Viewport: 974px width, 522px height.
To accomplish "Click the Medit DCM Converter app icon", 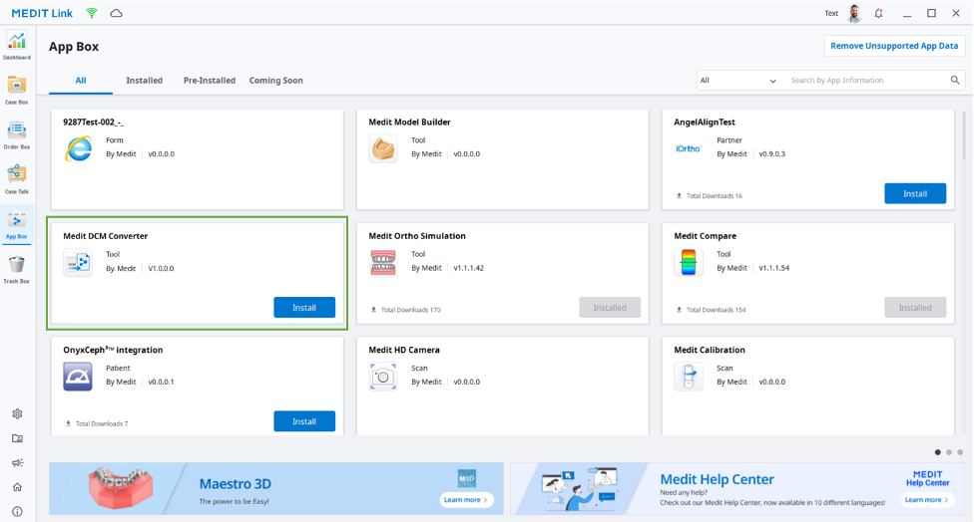I will coord(78,263).
